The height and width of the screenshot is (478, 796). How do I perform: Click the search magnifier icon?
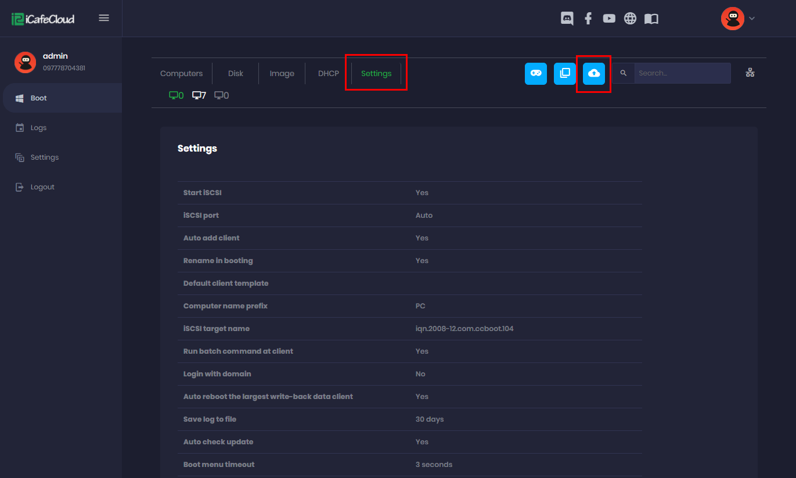click(623, 73)
